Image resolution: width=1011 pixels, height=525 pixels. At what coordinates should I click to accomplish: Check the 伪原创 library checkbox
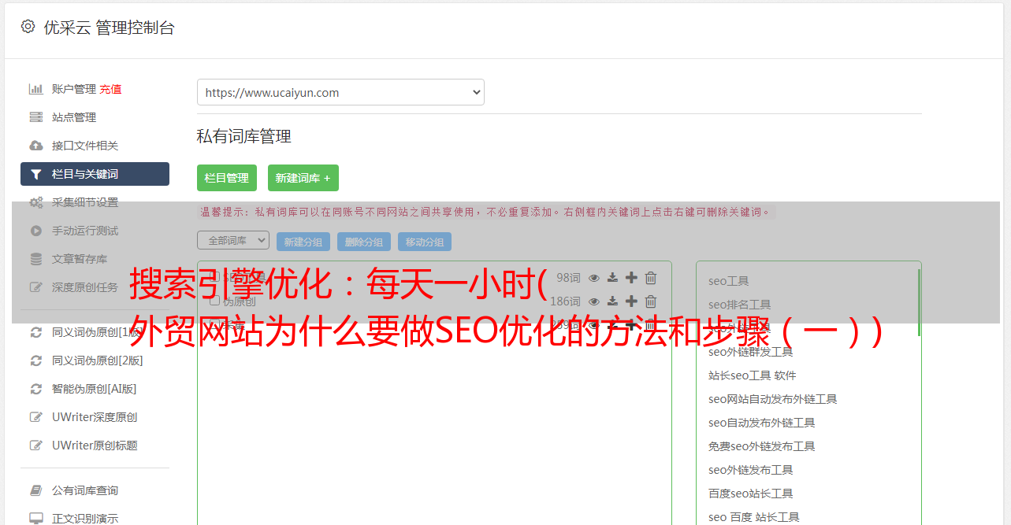(214, 301)
